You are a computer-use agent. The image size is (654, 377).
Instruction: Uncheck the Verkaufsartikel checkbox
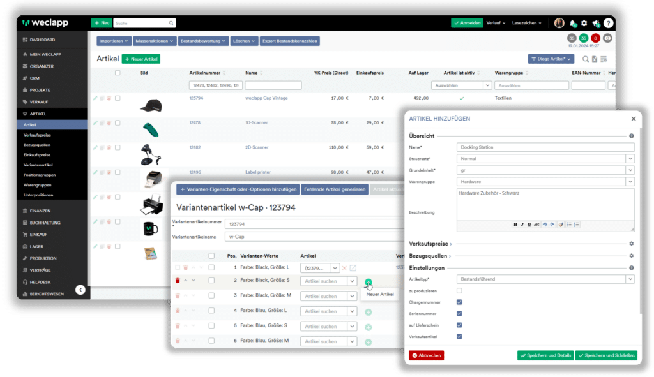coord(459,337)
